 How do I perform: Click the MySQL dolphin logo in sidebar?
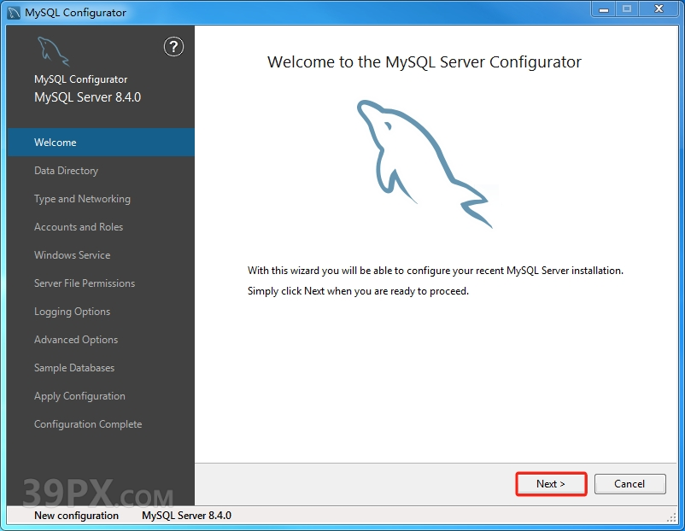click(x=53, y=51)
